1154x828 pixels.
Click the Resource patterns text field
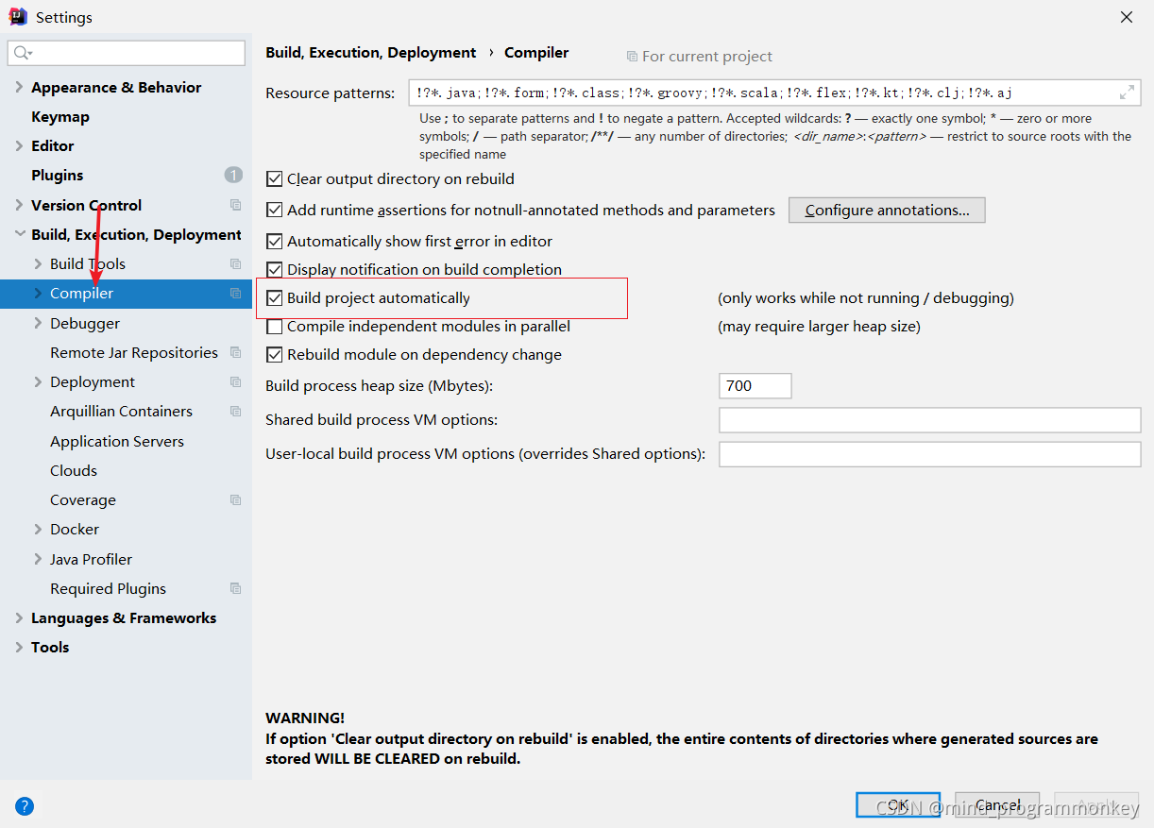coord(774,93)
